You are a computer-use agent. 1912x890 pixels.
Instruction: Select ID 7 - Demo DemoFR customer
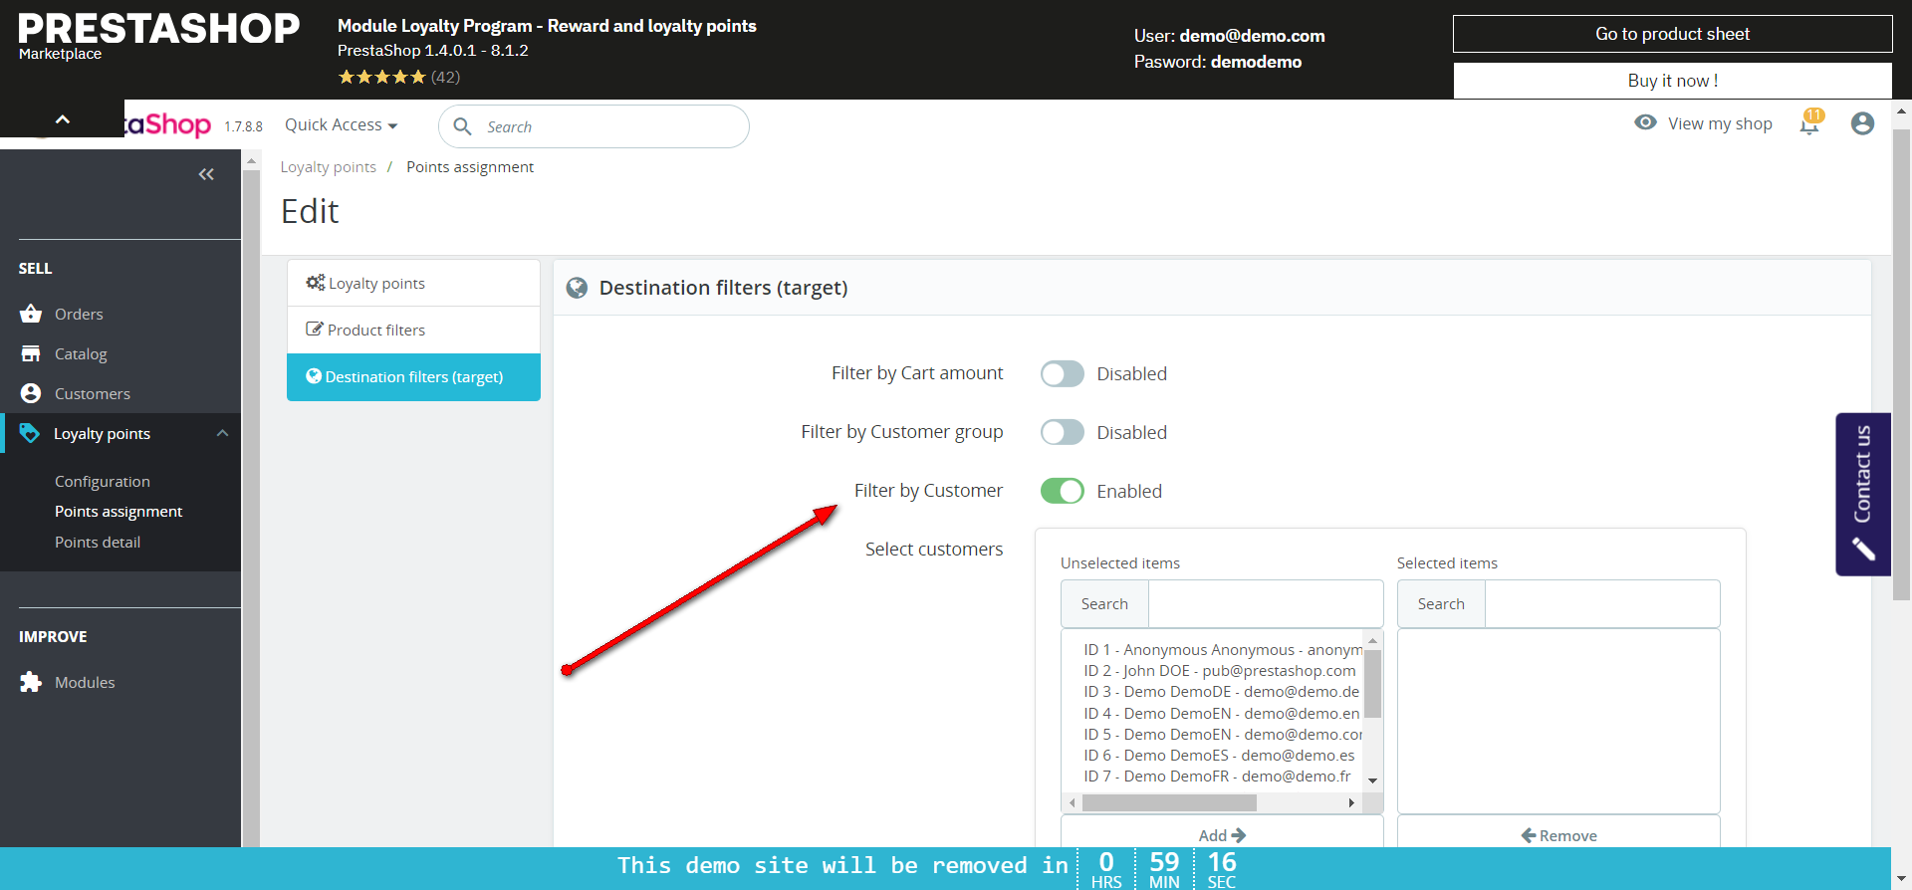click(1217, 776)
